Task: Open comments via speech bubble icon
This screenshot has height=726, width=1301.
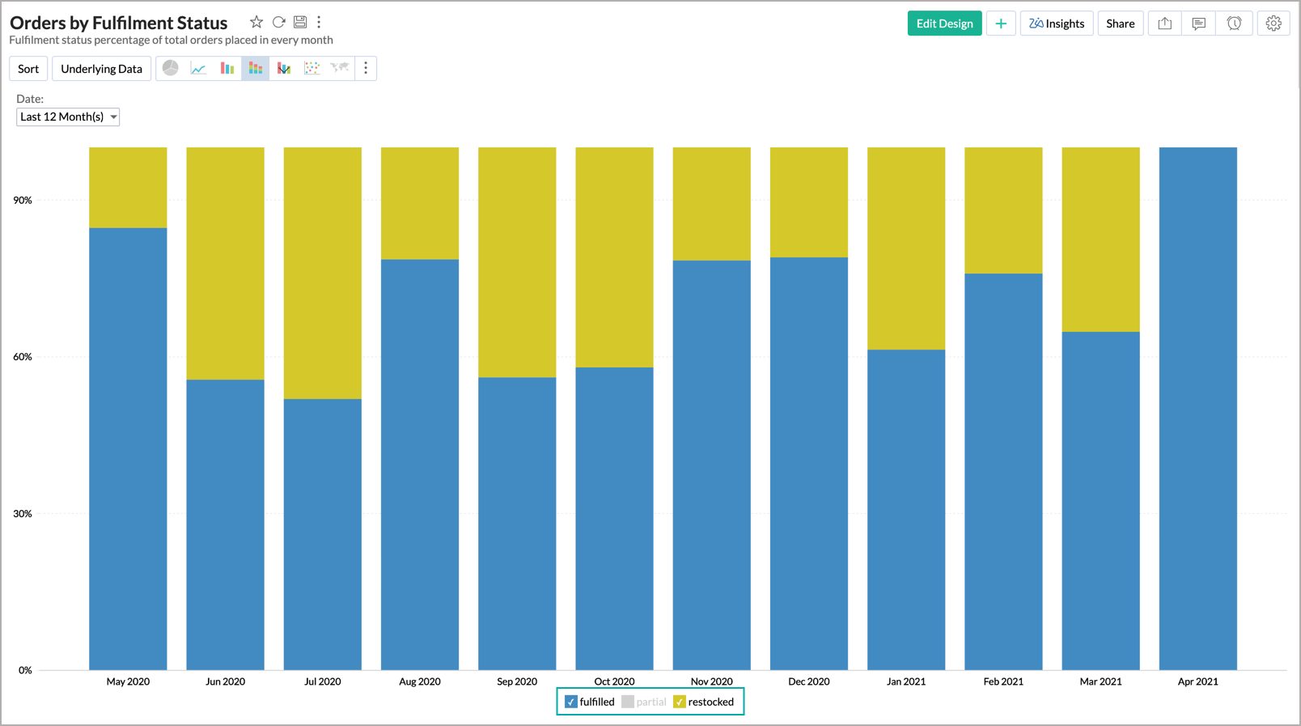Action: (x=1198, y=23)
